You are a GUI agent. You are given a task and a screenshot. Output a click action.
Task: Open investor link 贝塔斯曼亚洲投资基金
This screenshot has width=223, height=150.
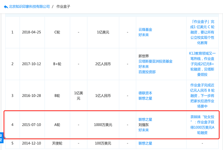(155, 61)
